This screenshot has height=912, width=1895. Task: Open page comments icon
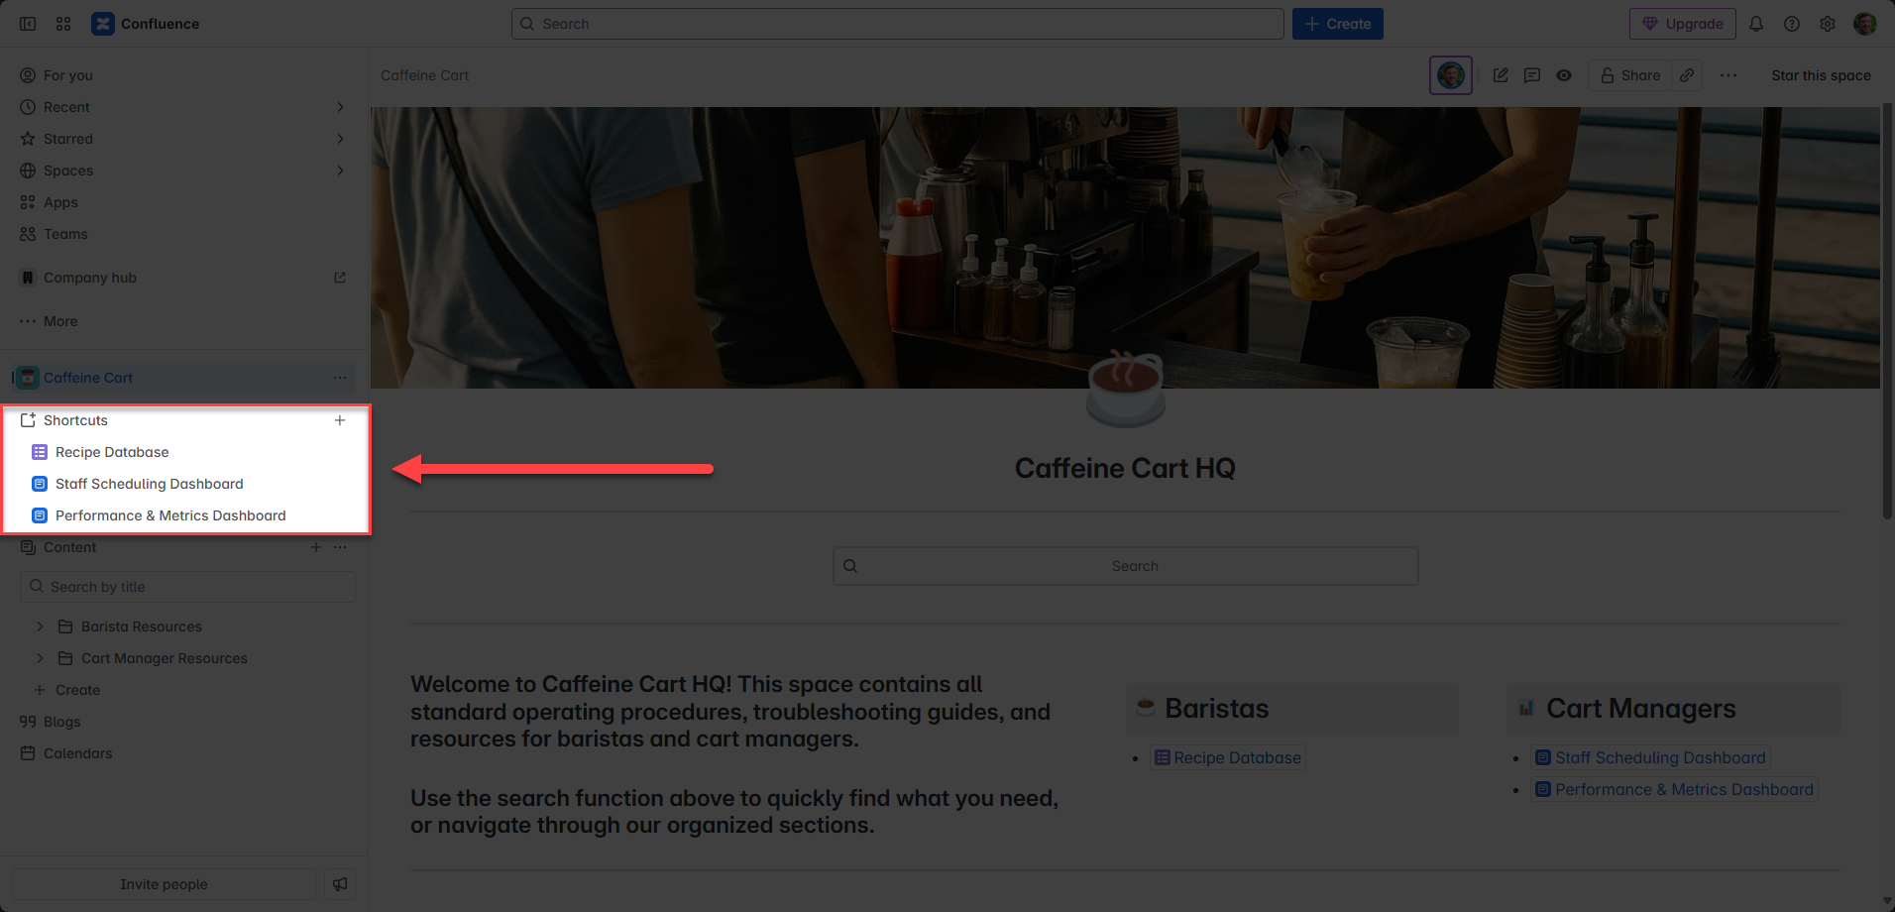tap(1532, 75)
